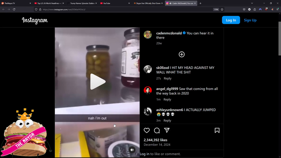The height and width of the screenshot is (158, 281).
Task: Click the Log in to like link
Action: [x=144, y=154]
